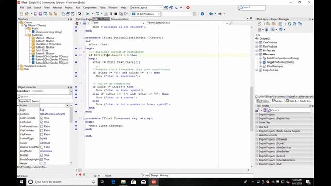
Task: Click the Save All toolbar icon
Action: (x=40, y=14)
